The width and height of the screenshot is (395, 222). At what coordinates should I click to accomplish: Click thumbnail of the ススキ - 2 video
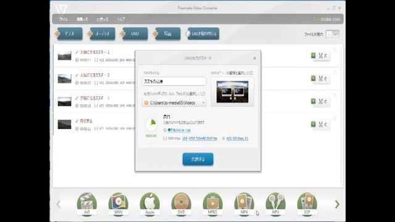pos(64,78)
